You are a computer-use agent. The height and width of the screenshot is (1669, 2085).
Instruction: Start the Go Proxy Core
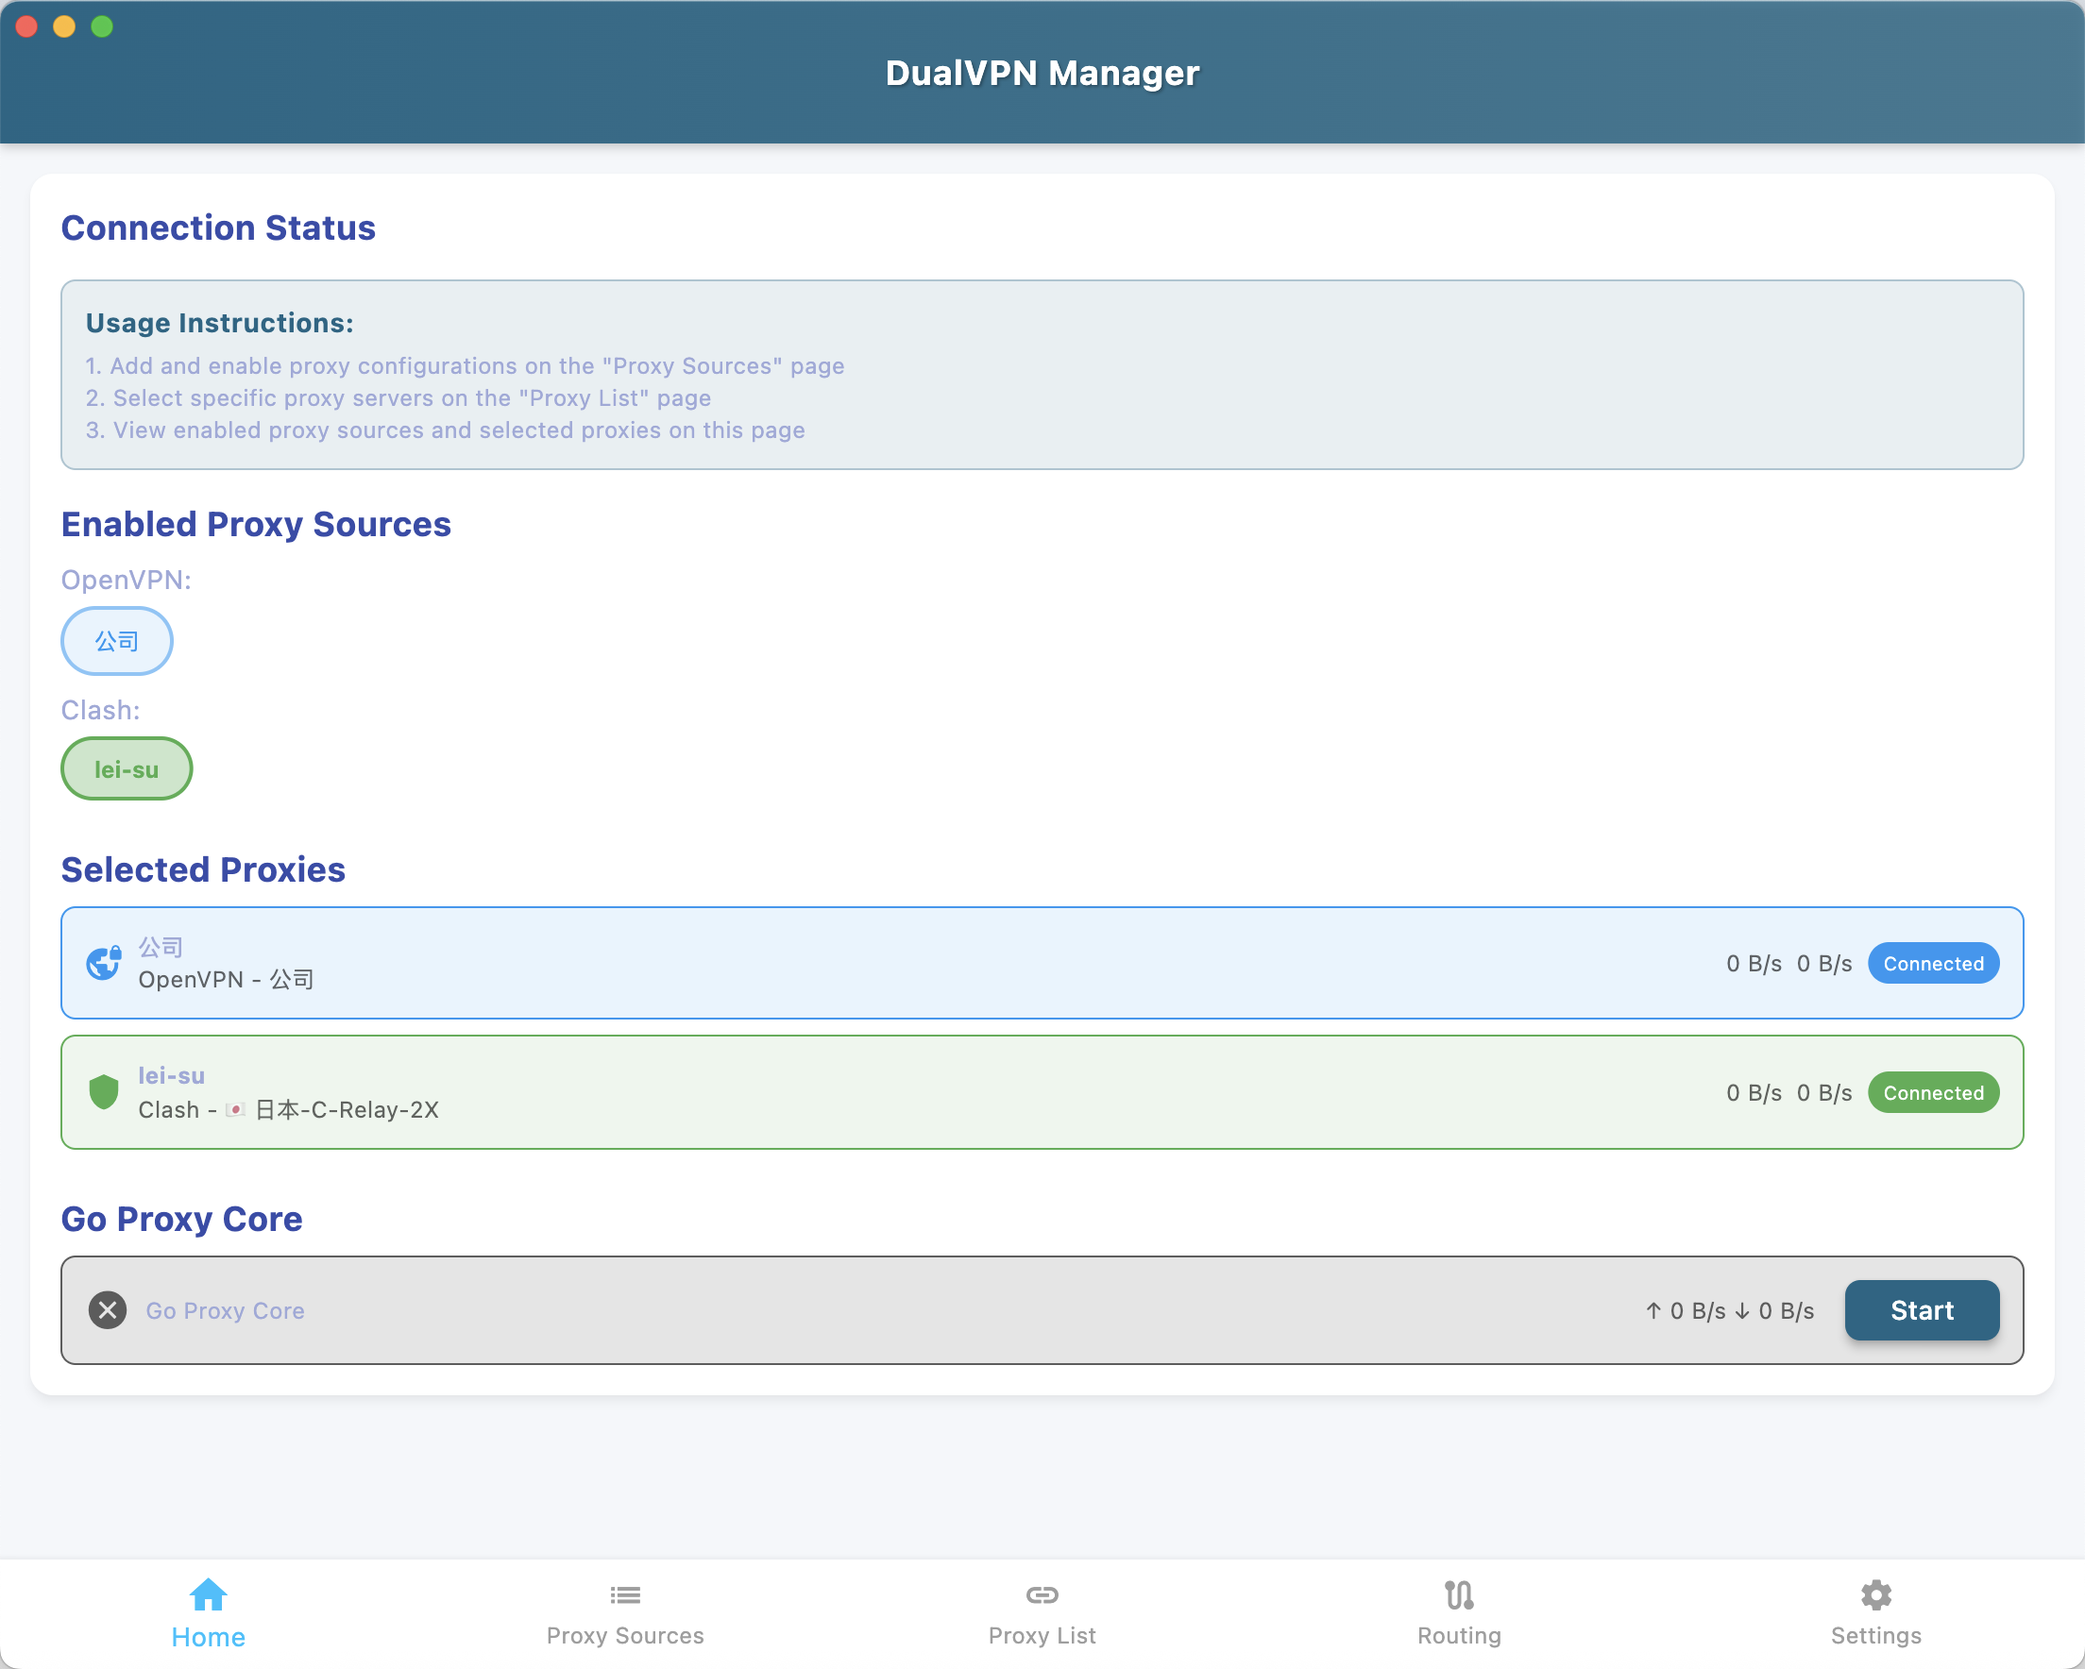pos(1921,1310)
